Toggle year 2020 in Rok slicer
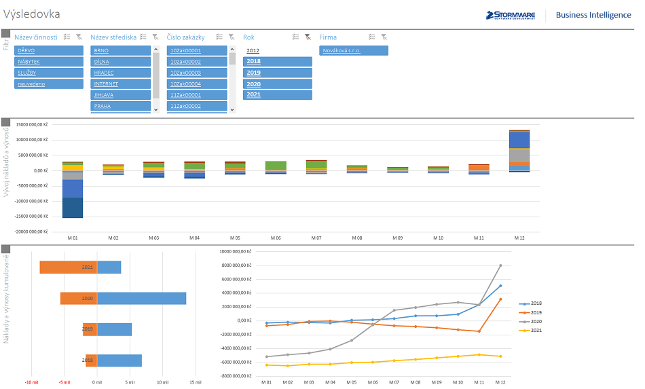Viewport: 645px width, 389px height. coord(278,84)
